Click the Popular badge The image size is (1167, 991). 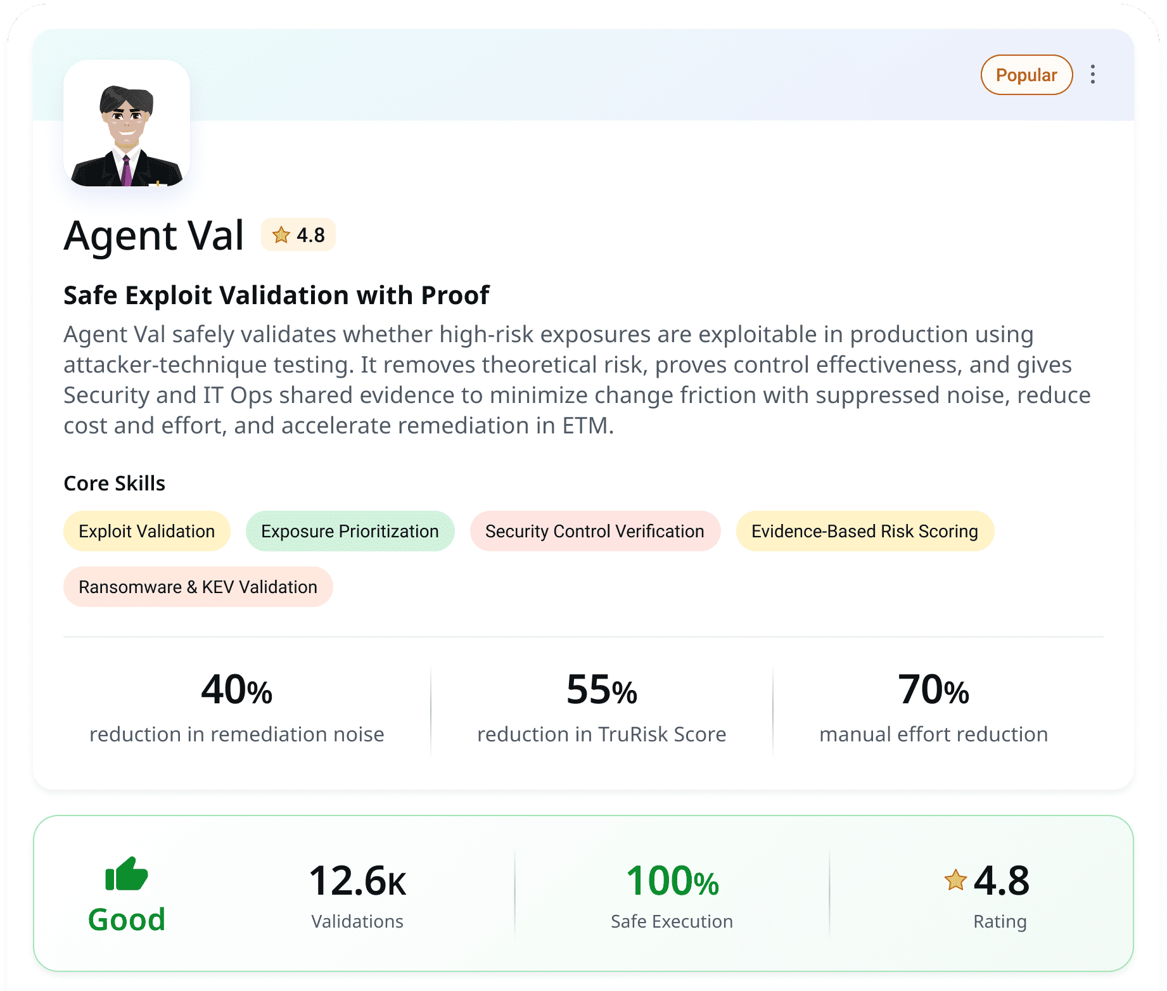(x=1026, y=75)
